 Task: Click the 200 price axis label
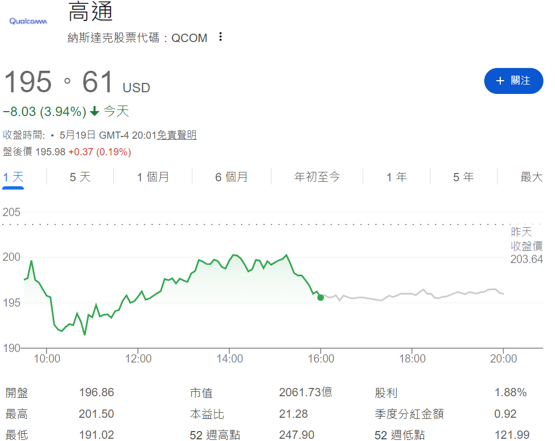[11, 257]
